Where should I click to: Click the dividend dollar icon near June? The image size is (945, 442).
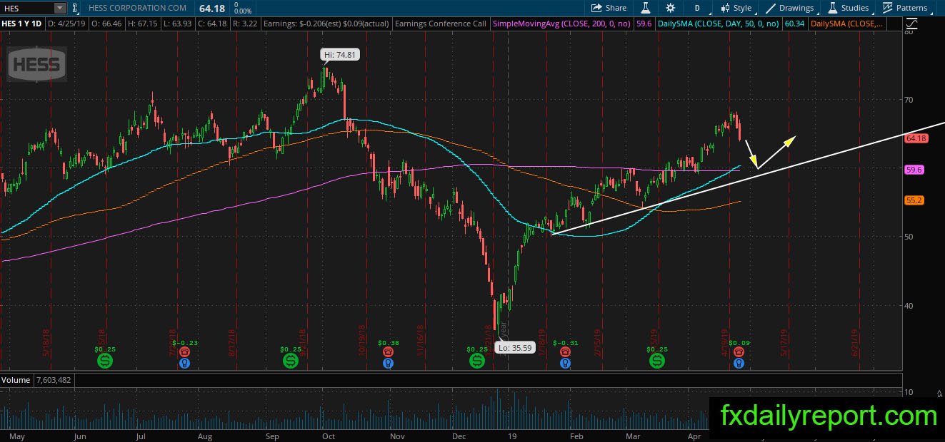105,361
